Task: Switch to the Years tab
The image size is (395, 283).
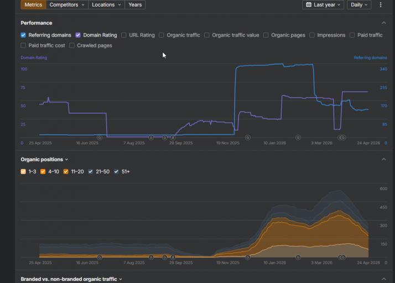Action: 135,5
